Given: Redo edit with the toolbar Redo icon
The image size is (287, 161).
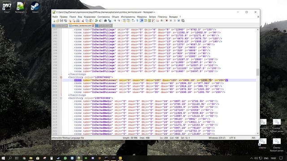Looking at the screenshot, I should pyautogui.click(x=100, y=21).
